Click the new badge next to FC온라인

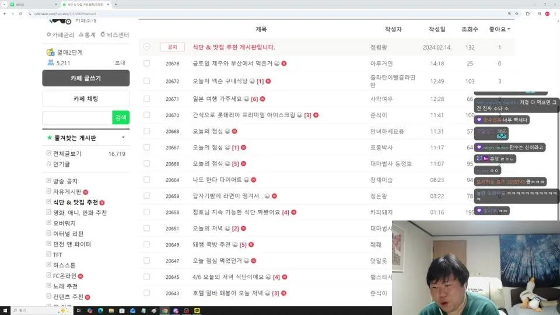(80, 276)
